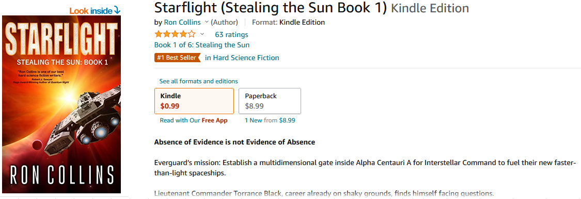Click the #1 Best Seller badge
Screen dimensions: 581x199
[x=178, y=58]
